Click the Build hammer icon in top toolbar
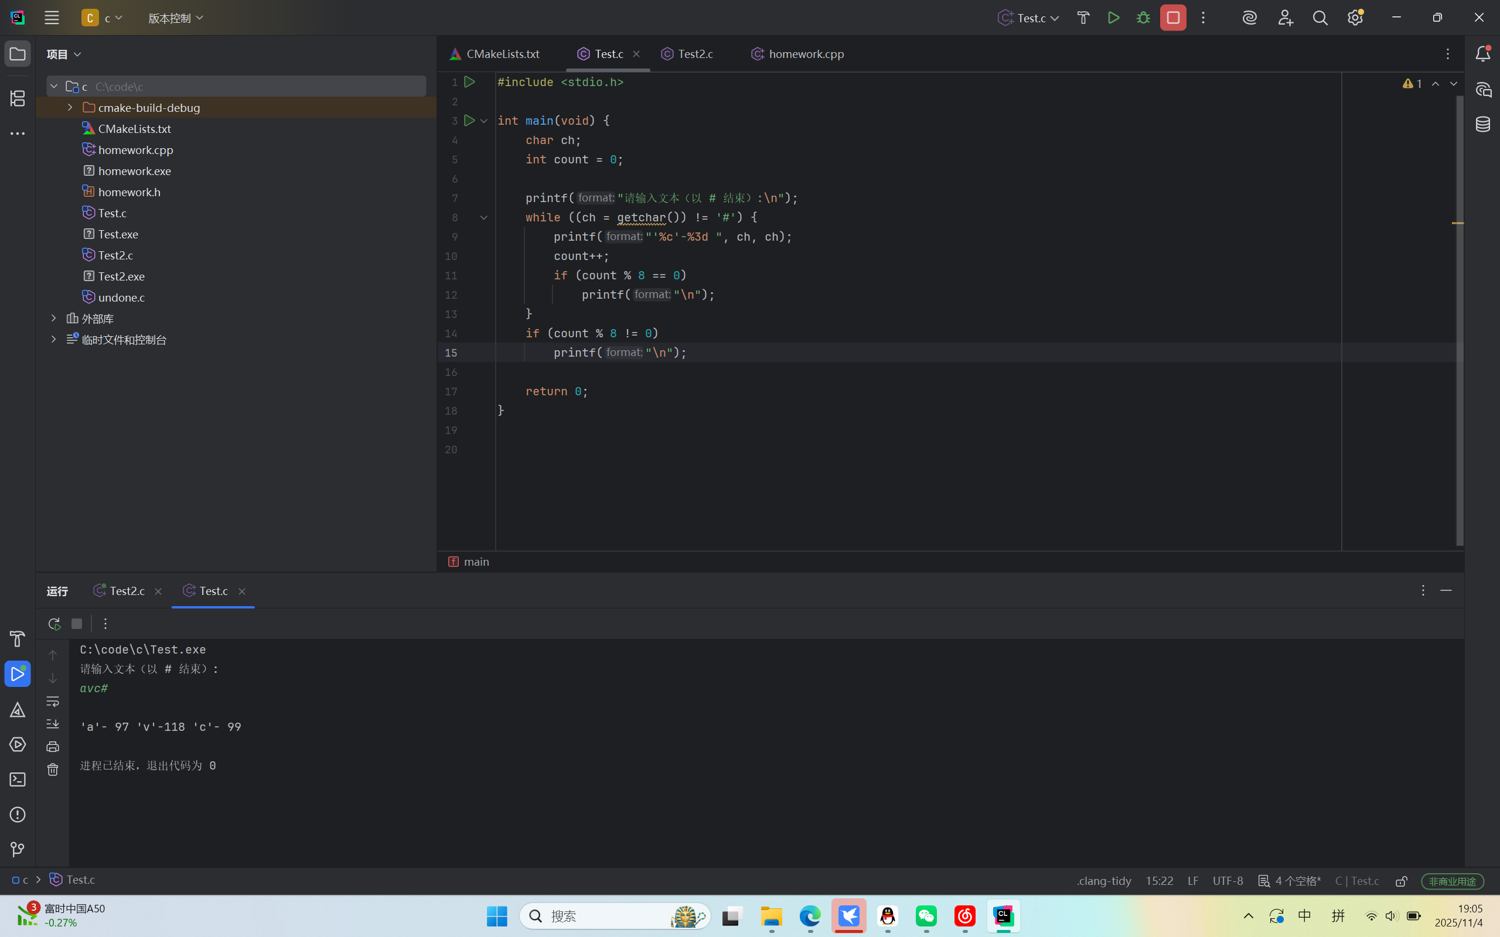Viewport: 1500px width, 937px height. (x=1083, y=18)
